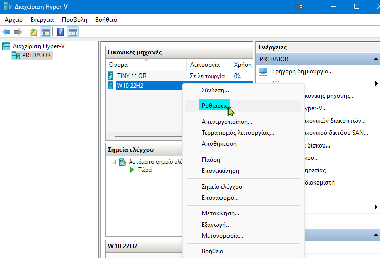Select the PREDATOR server in tree
The image size is (380, 258).
tap(36, 55)
